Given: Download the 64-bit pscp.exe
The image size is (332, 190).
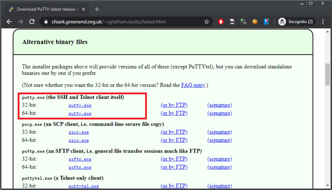Looking at the screenshot, I should pos(79,141).
